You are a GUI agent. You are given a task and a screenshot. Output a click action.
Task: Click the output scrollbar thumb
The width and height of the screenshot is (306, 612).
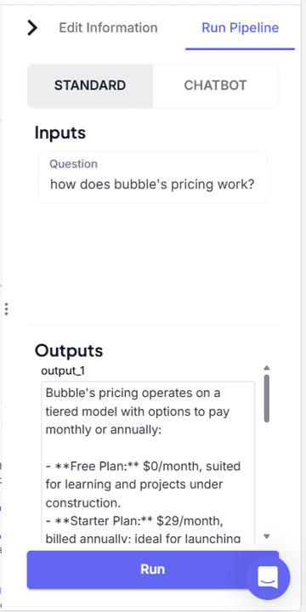coord(267,399)
